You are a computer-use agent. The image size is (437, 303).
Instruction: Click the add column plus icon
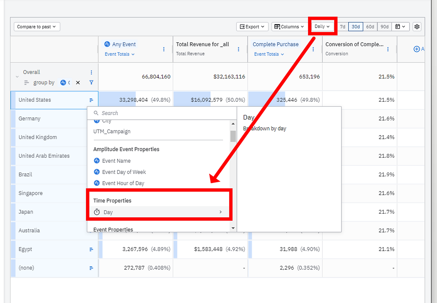click(417, 49)
